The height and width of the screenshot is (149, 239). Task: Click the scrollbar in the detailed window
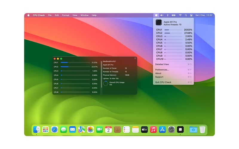tap(102, 74)
